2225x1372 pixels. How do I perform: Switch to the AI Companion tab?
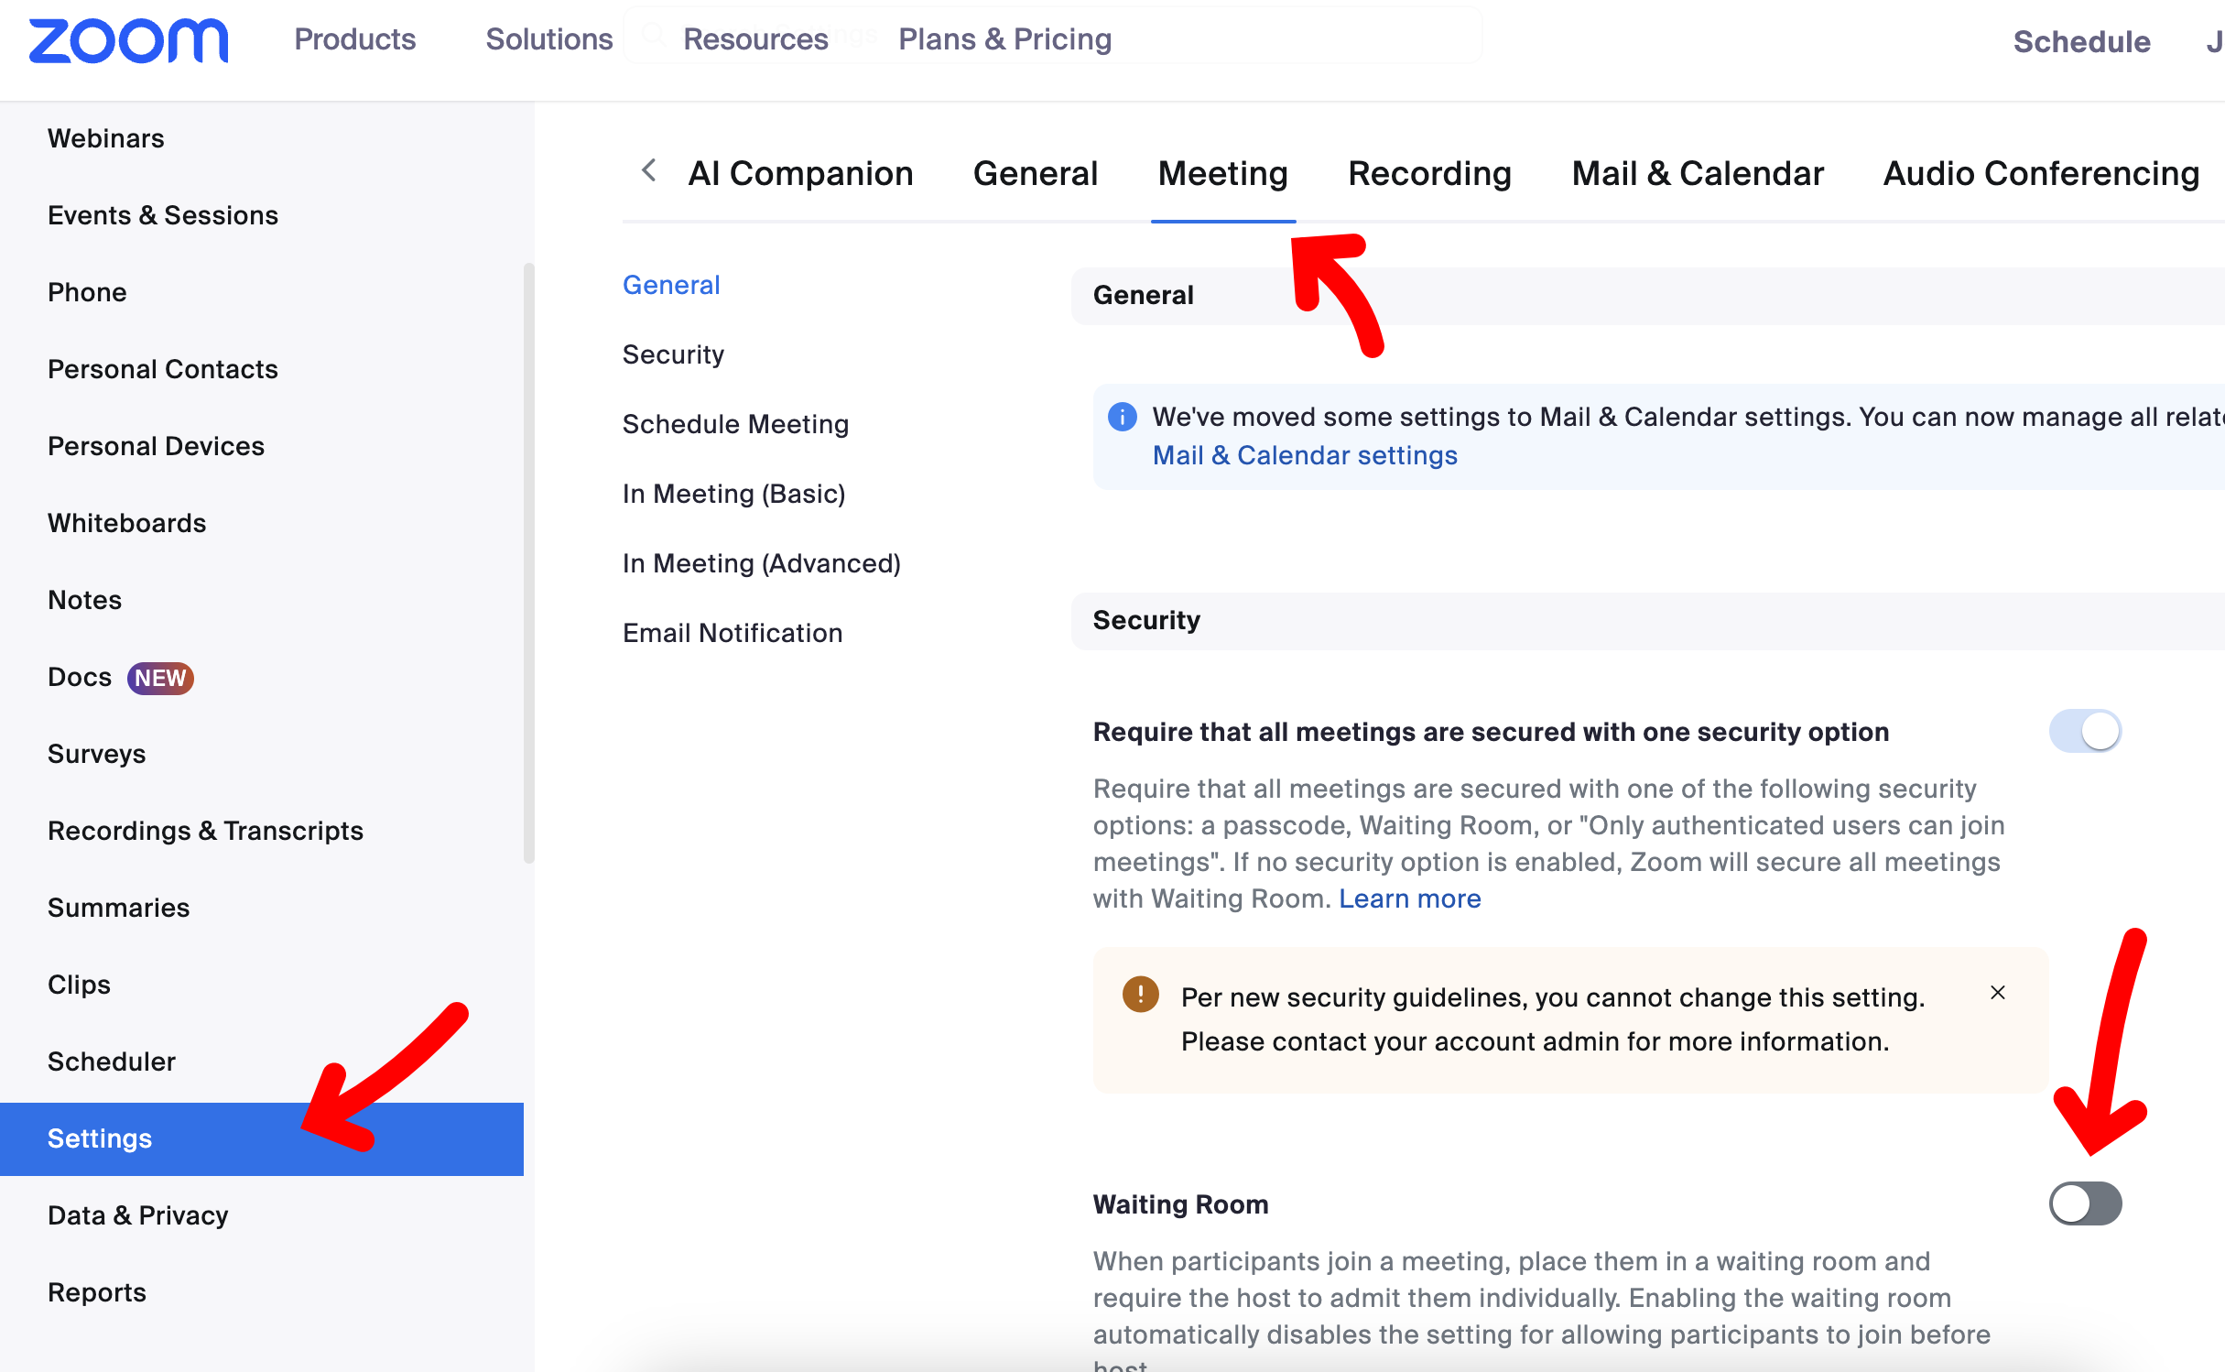800,173
